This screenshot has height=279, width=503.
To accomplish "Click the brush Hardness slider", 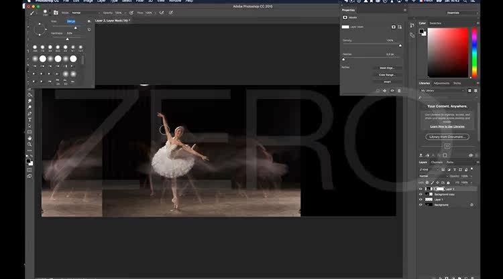I will click(x=65, y=39).
